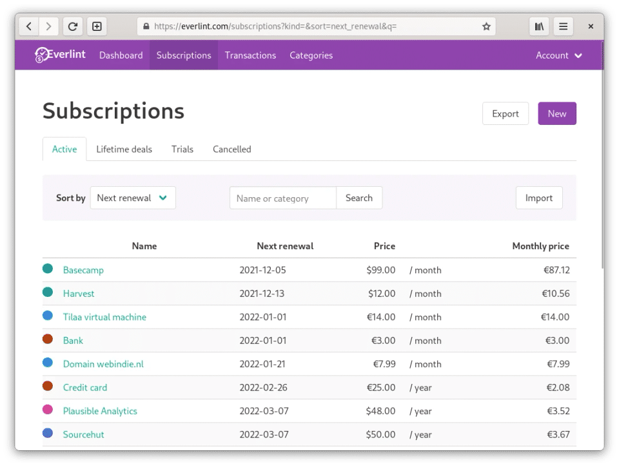Click the padlock icon in address bar
619x467 pixels.
pos(146,26)
